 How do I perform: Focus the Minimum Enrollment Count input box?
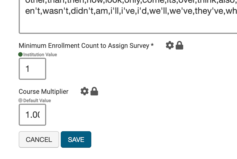(32, 69)
